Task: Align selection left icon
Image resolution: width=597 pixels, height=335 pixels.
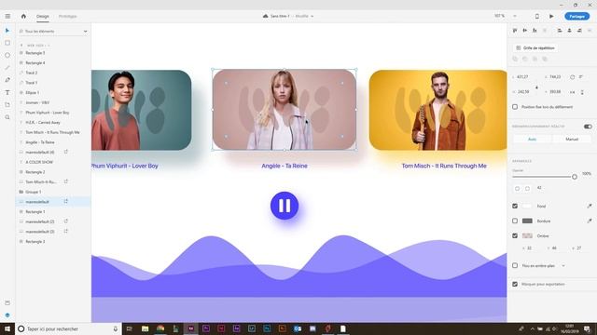Action: click(x=560, y=31)
